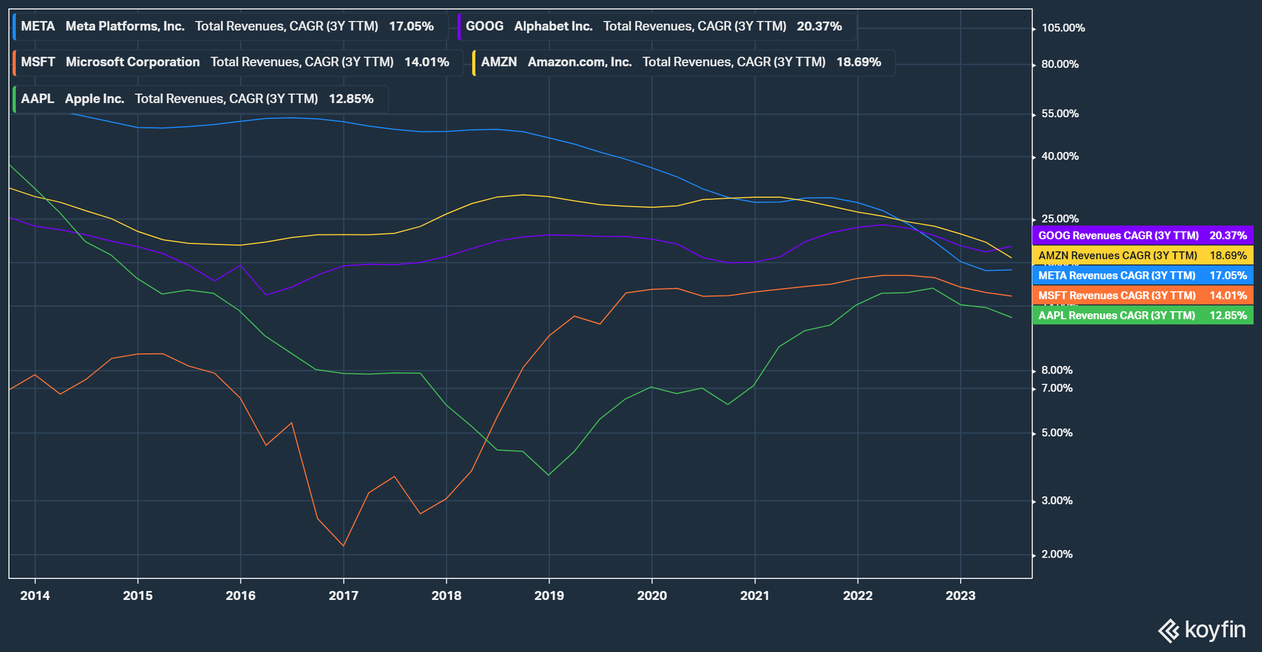Click the META Meta Platforms legend entry
The image size is (1262, 652).
coord(230,27)
